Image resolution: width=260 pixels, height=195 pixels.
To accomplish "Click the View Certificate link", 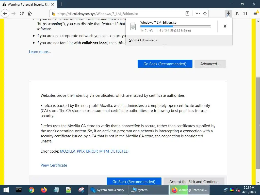I will point(54,165).
